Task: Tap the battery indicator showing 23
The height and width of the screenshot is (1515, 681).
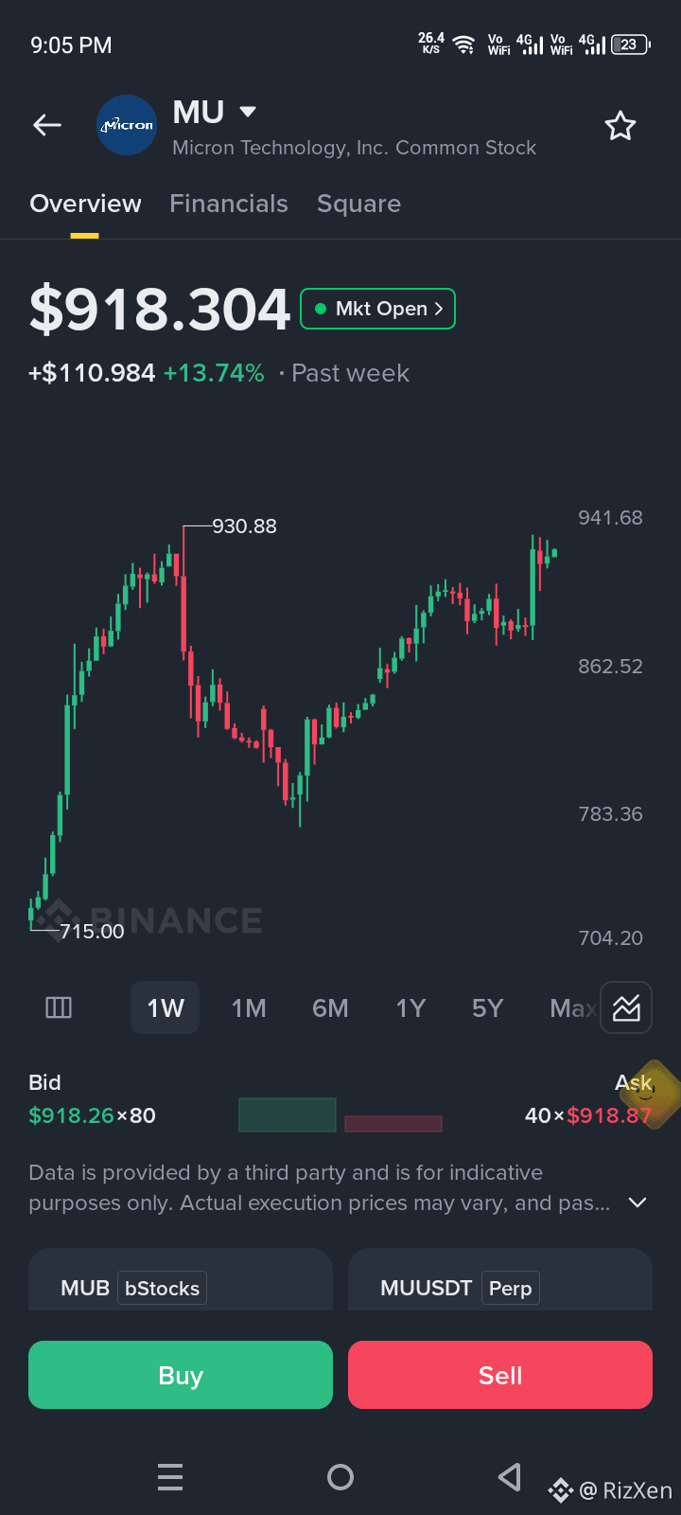Action: 631,45
